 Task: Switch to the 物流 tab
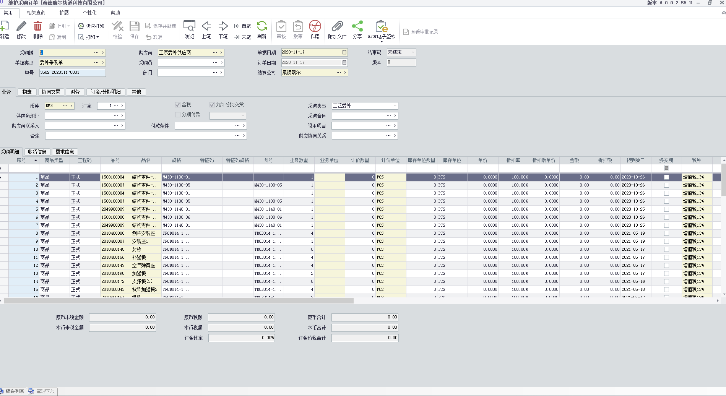(x=27, y=92)
